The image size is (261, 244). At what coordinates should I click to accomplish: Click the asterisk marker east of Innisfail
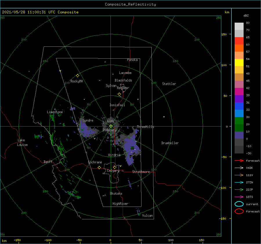(x=138, y=100)
